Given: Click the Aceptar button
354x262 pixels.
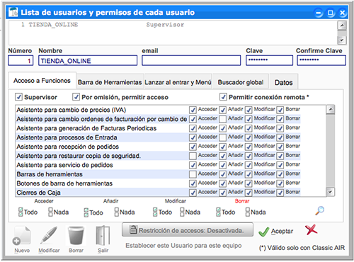Looking at the screenshot, I should 275,232.
